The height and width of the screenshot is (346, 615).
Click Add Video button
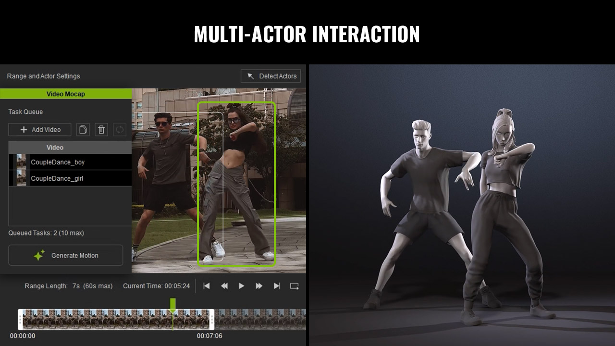[x=40, y=130]
